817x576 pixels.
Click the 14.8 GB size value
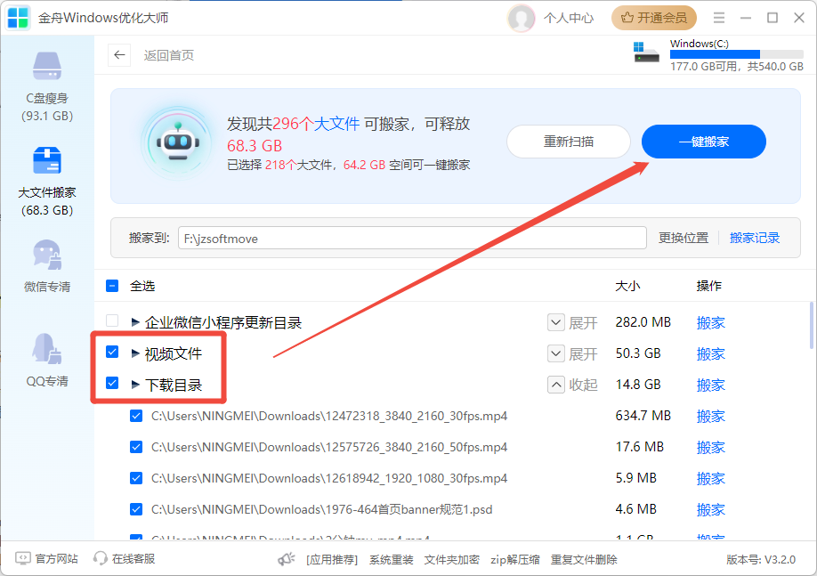click(638, 385)
